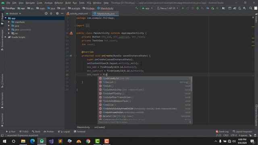Open Structure side tool window
Image resolution: width=258 pixels, height=145 pixels.
[2, 81]
